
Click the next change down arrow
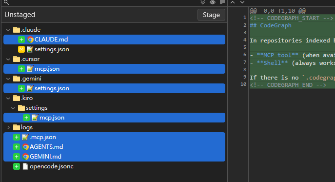tap(242, 2)
